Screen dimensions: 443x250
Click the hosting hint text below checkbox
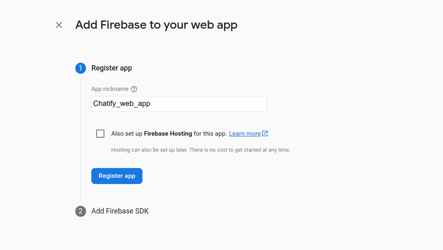tap(201, 150)
